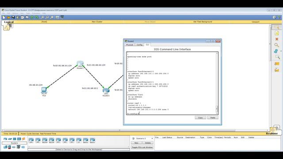This screenshot has height=159, width=283.
Task: Click the Logical workspace tab
Action: point(9,22)
